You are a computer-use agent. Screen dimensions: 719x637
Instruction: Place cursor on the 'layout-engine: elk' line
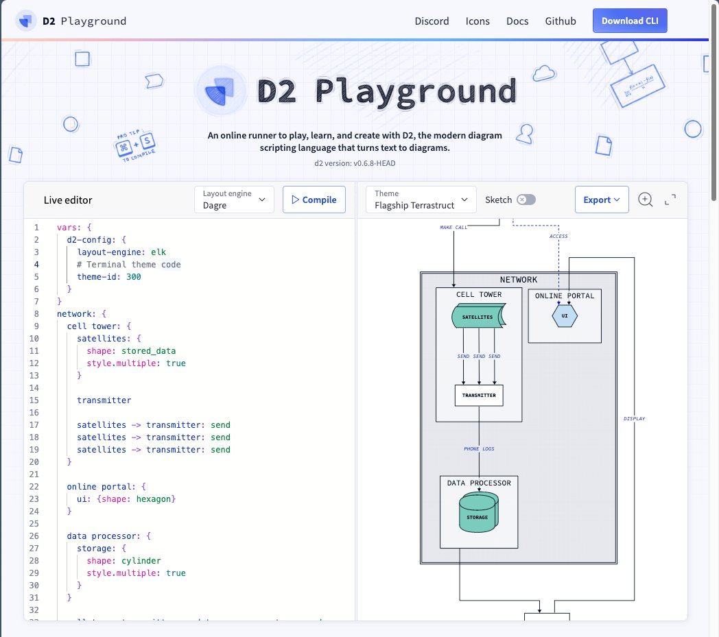click(x=121, y=252)
